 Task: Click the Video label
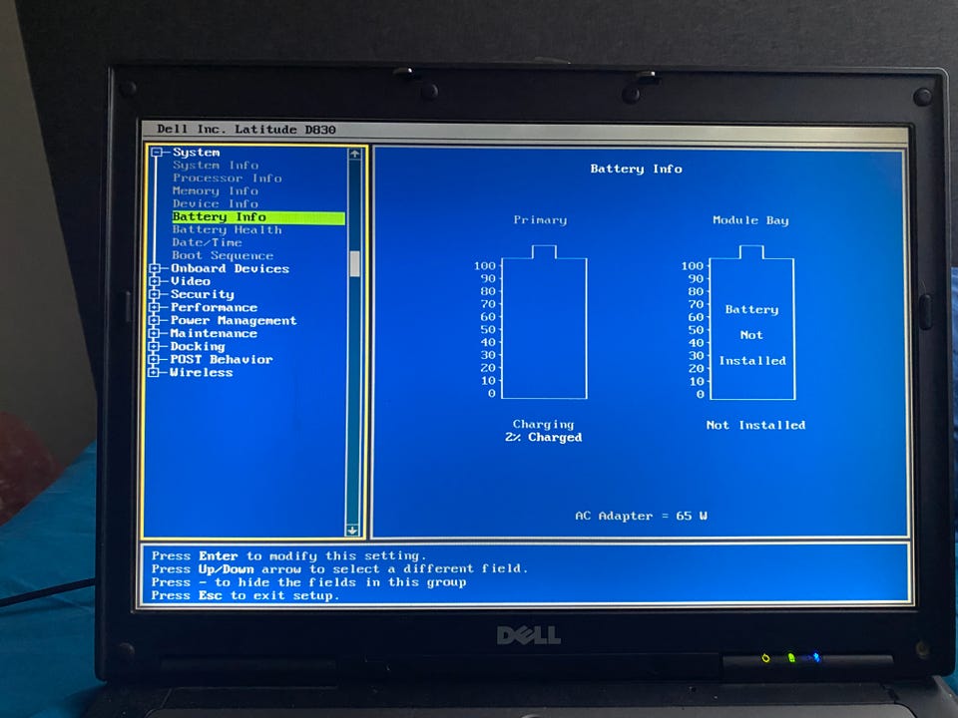pyautogui.click(x=190, y=281)
